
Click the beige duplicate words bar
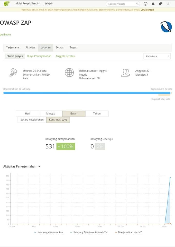[x=164, y=95]
